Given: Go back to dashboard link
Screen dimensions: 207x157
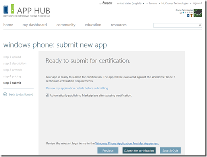Looking at the screenshot, I should (21, 94).
